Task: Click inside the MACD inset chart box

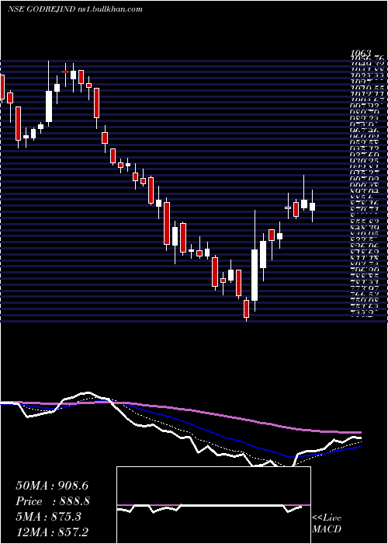Action: pos(213,505)
